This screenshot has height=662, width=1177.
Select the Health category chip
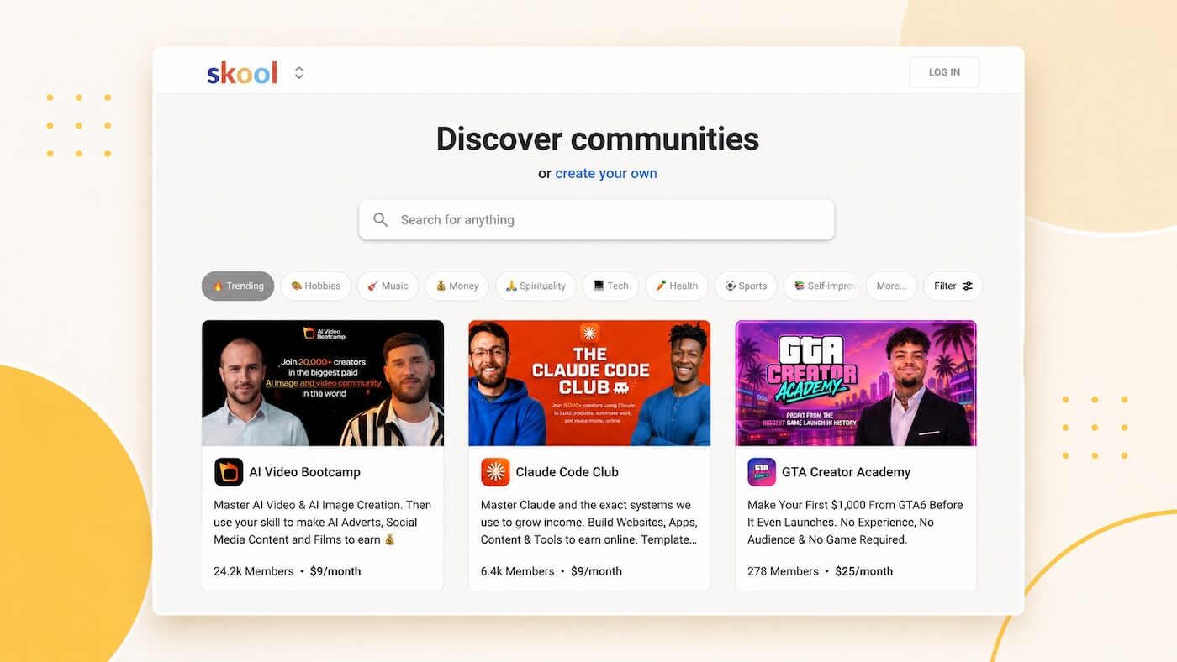tap(677, 286)
